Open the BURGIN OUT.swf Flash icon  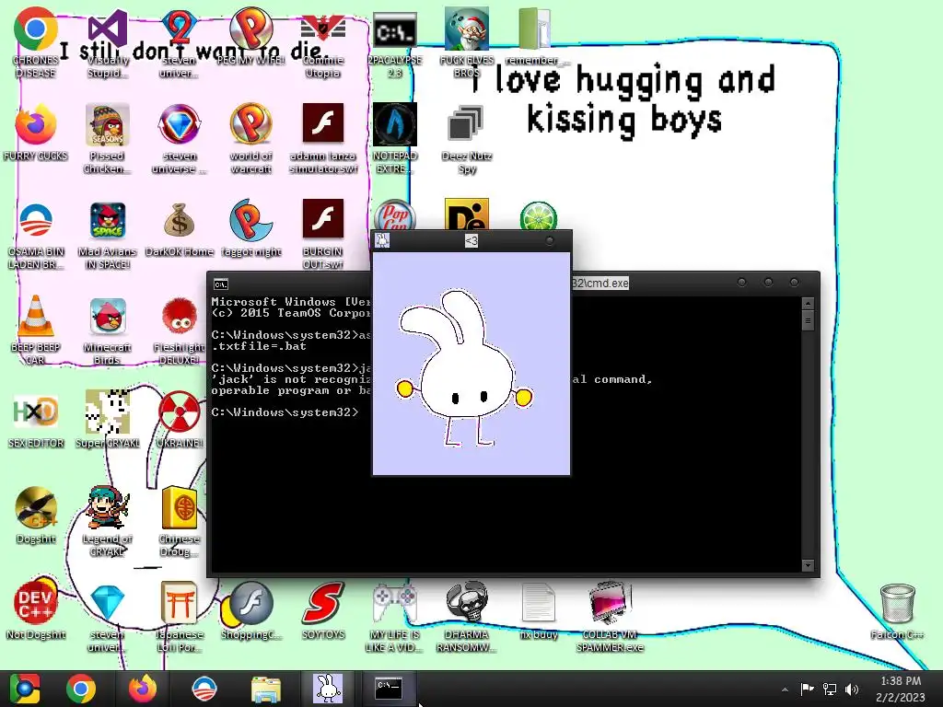coord(323,218)
